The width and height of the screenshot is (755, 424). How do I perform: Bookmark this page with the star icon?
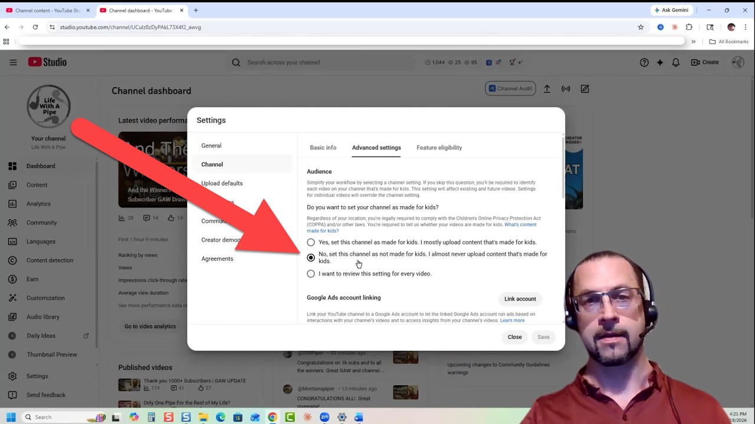click(641, 27)
